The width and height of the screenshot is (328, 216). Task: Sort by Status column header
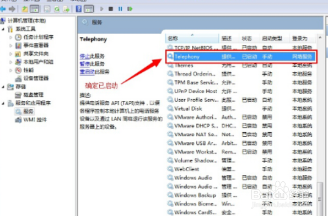[249, 39]
